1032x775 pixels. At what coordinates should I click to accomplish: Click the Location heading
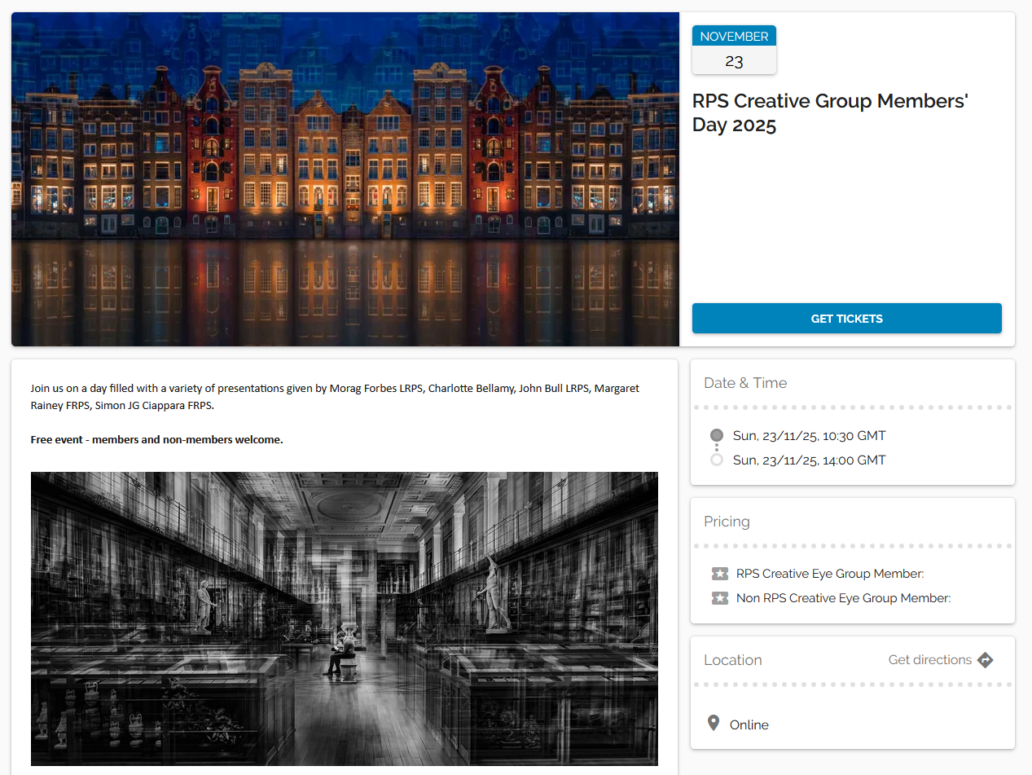(733, 660)
